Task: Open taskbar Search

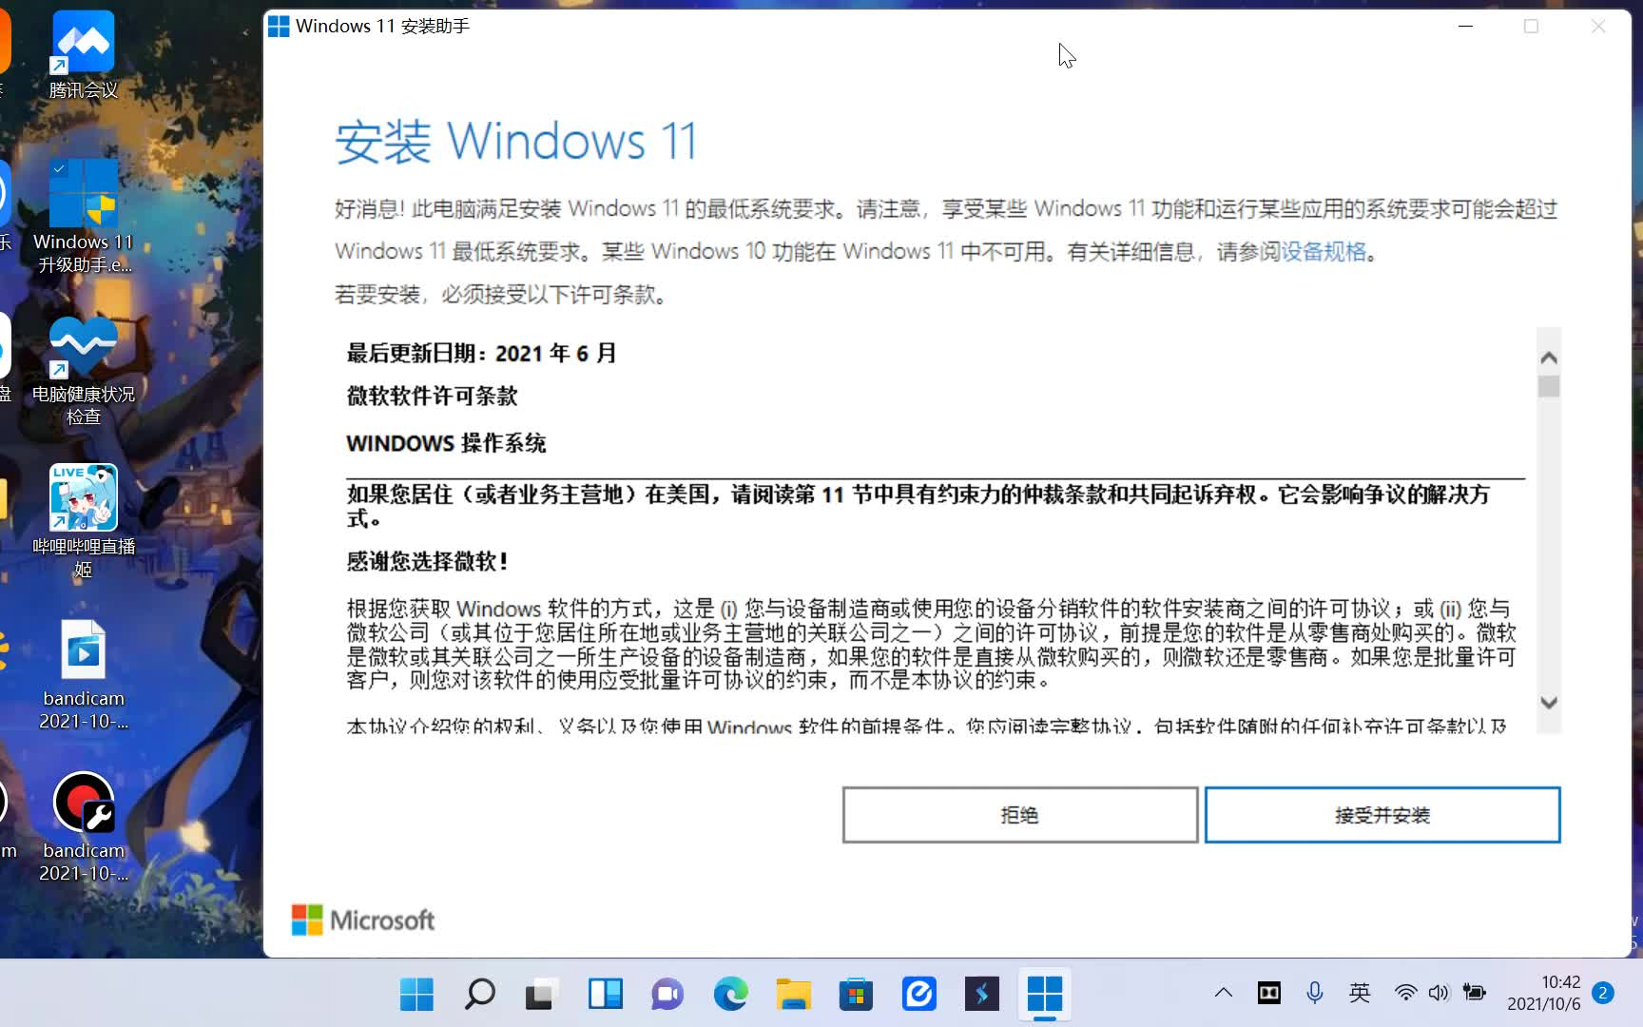Action: [479, 994]
